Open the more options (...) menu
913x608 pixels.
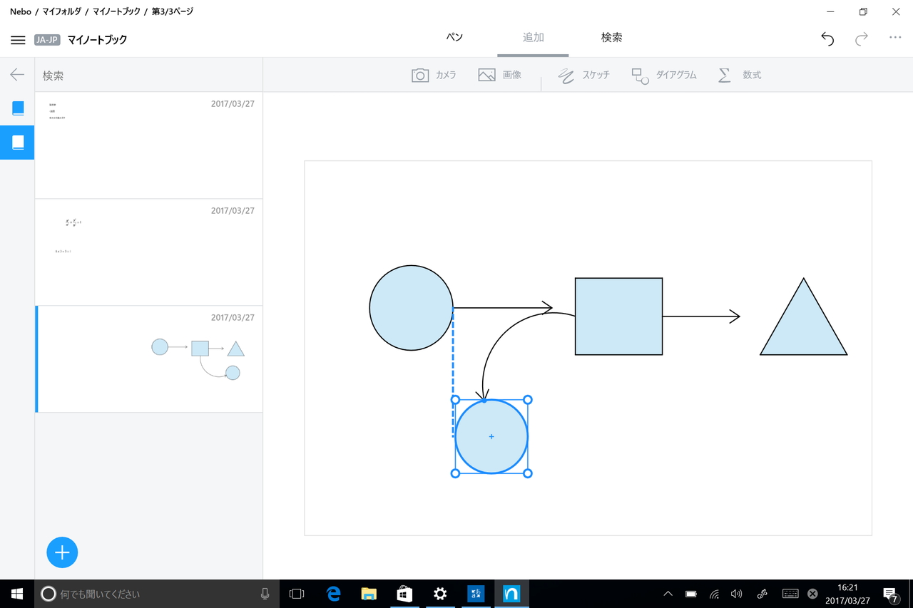tap(895, 39)
